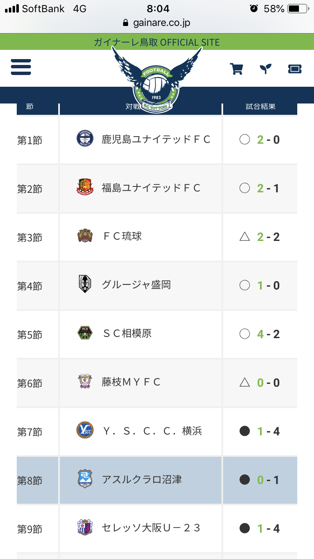Tap the gainare.co.jp address bar
The image size is (314, 559).
(157, 23)
